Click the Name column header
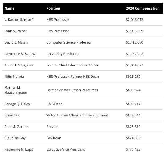 [x=9, y=8]
